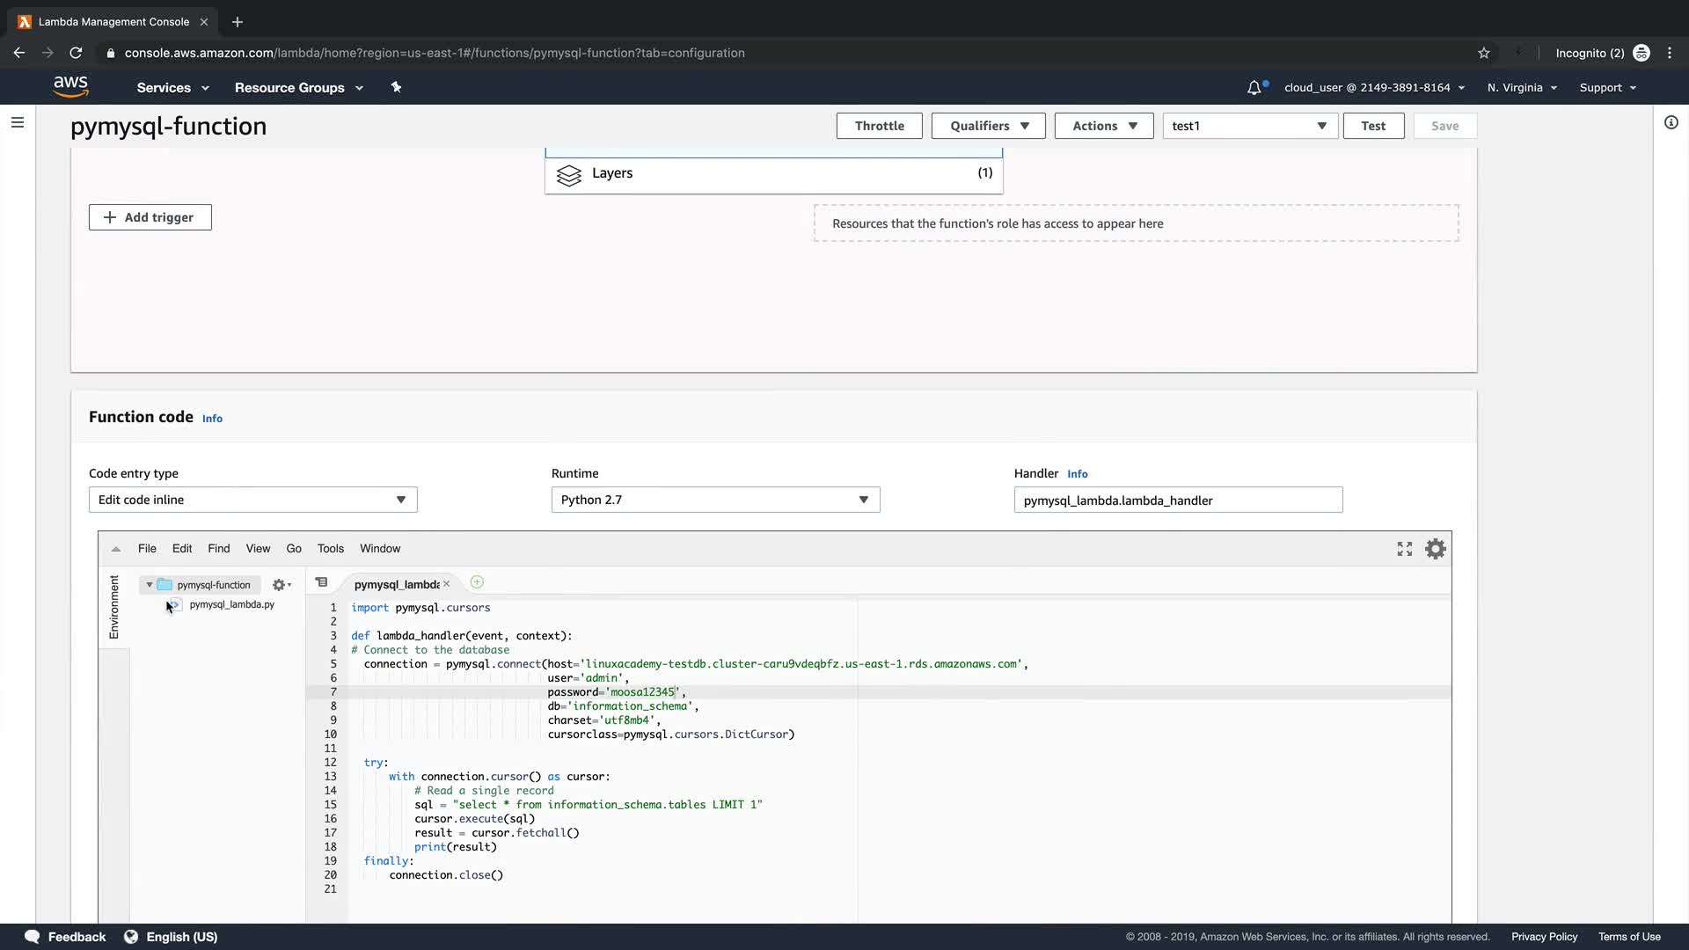Image resolution: width=1689 pixels, height=950 pixels.
Task: Open the Layers box in designer
Action: (773, 173)
